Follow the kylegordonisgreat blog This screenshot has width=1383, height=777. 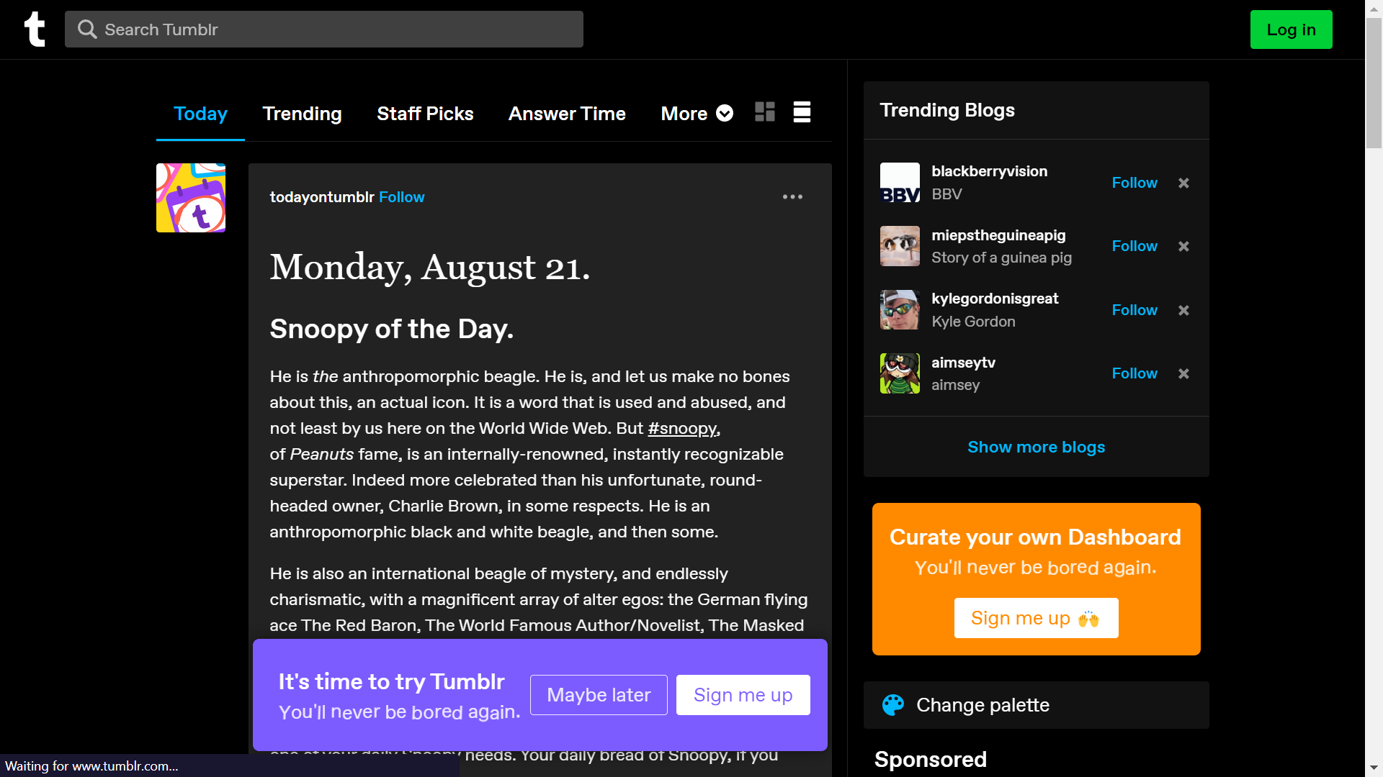tap(1134, 310)
